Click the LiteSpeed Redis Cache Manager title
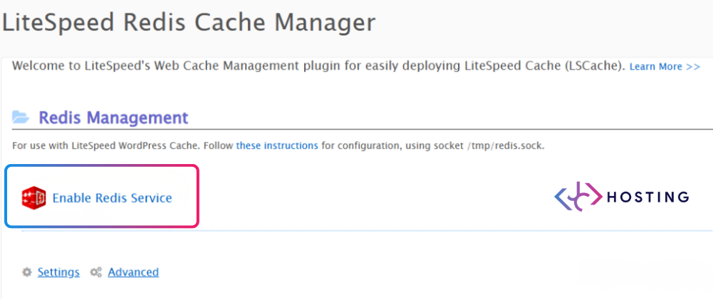 point(188,23)
